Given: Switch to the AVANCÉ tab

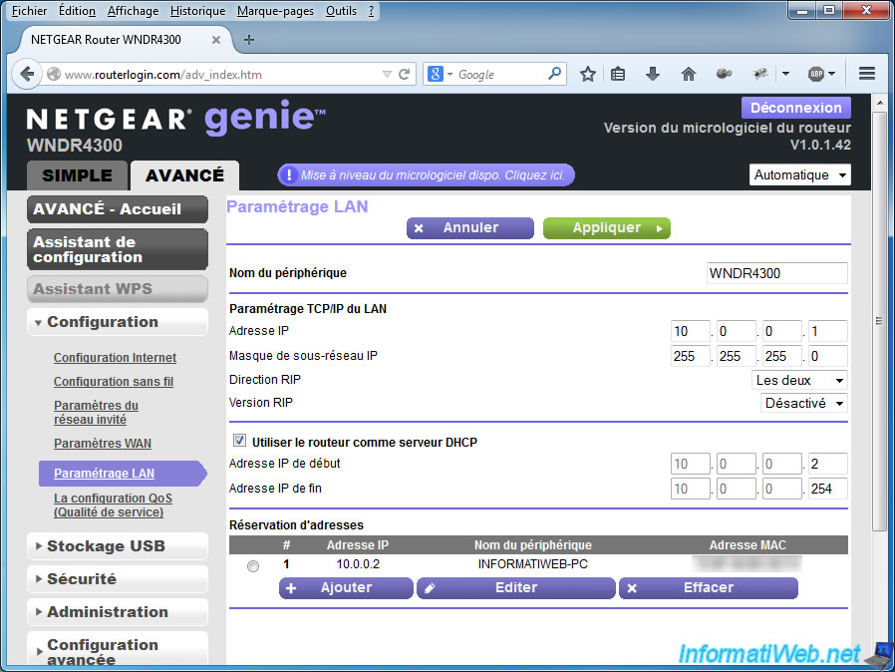Looking at the screenshot, I should point(185,175).
